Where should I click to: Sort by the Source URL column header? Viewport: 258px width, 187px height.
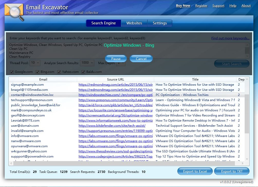point(115,80)
